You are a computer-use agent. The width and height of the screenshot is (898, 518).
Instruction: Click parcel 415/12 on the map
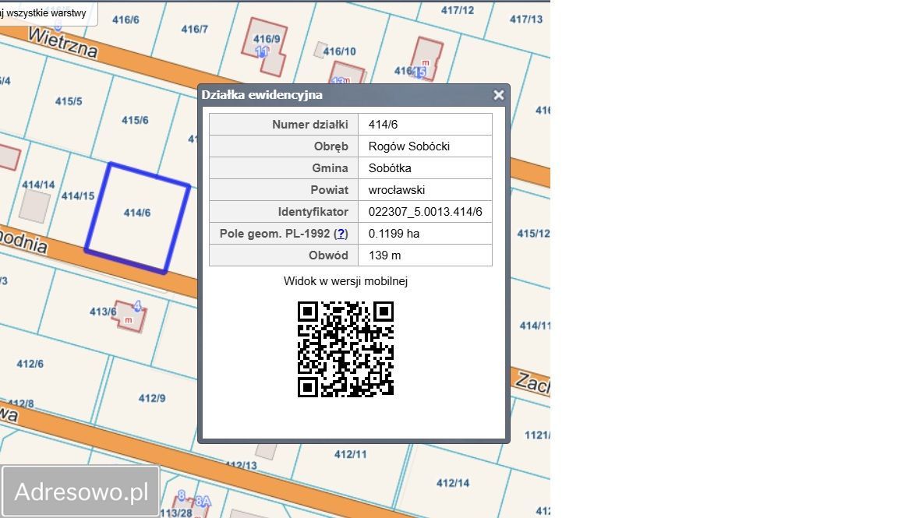(533, 234)
